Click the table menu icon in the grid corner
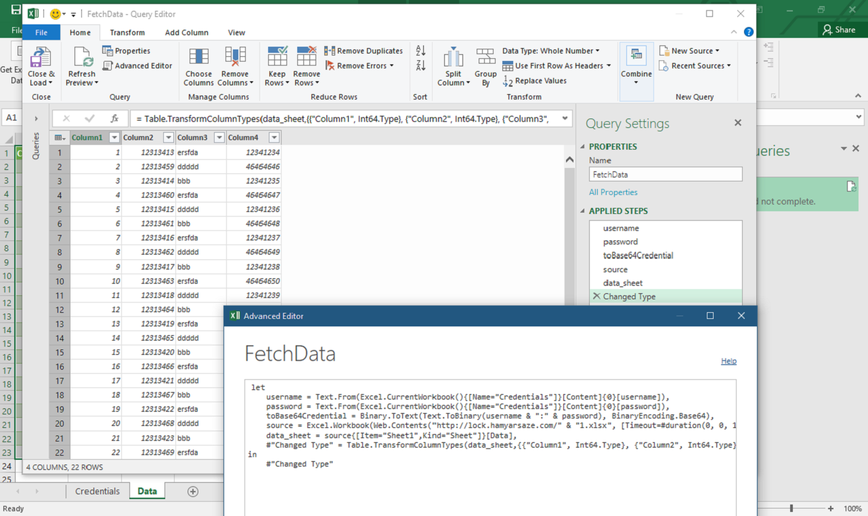The width and height of the screenshot is (868, 516). (x=60, y=138)
